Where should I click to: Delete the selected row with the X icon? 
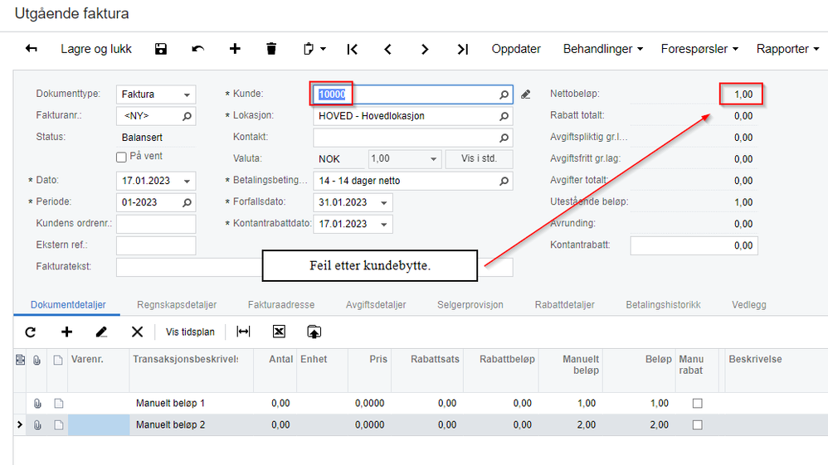pos(137,332)
